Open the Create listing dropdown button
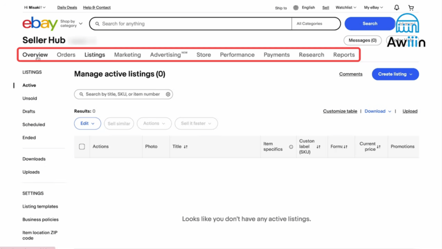Viewport: 442px width, 249px height. pos(395,74)
